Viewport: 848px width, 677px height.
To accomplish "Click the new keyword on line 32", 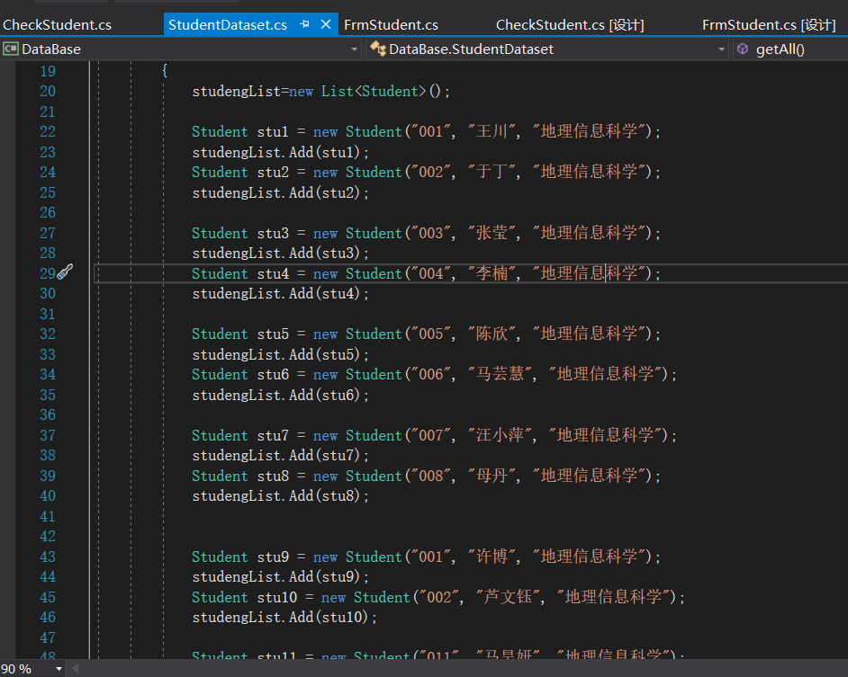I will [x=325, y=334].
